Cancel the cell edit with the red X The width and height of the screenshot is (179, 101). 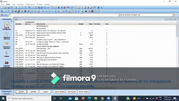pyautogui.click(x=2, y=15)
